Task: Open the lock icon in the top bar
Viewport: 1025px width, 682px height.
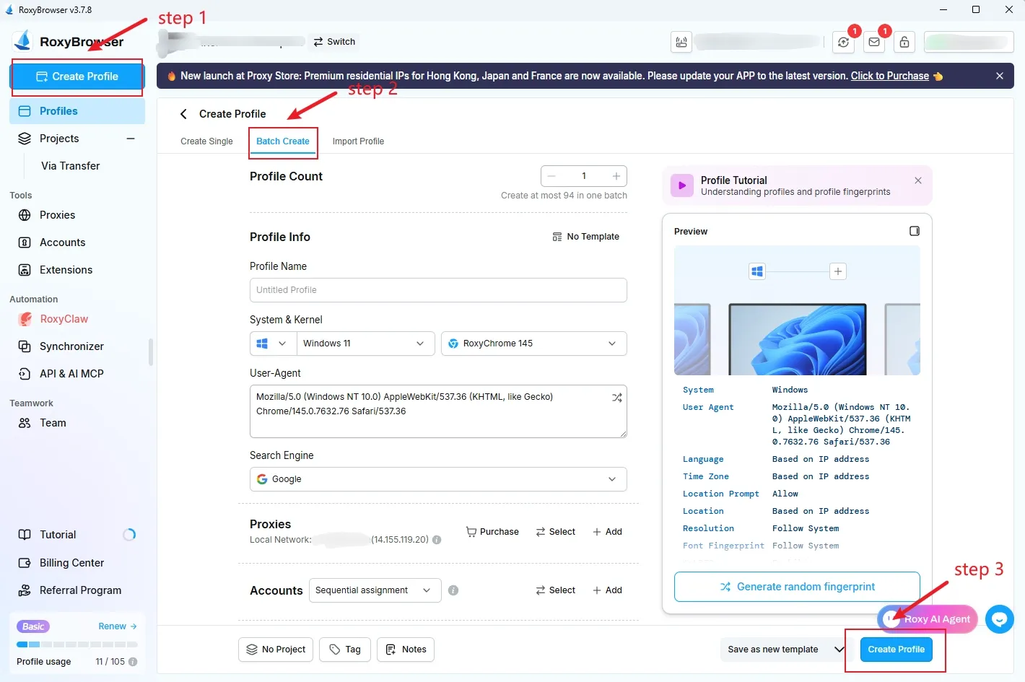Action: pos(904,42)
